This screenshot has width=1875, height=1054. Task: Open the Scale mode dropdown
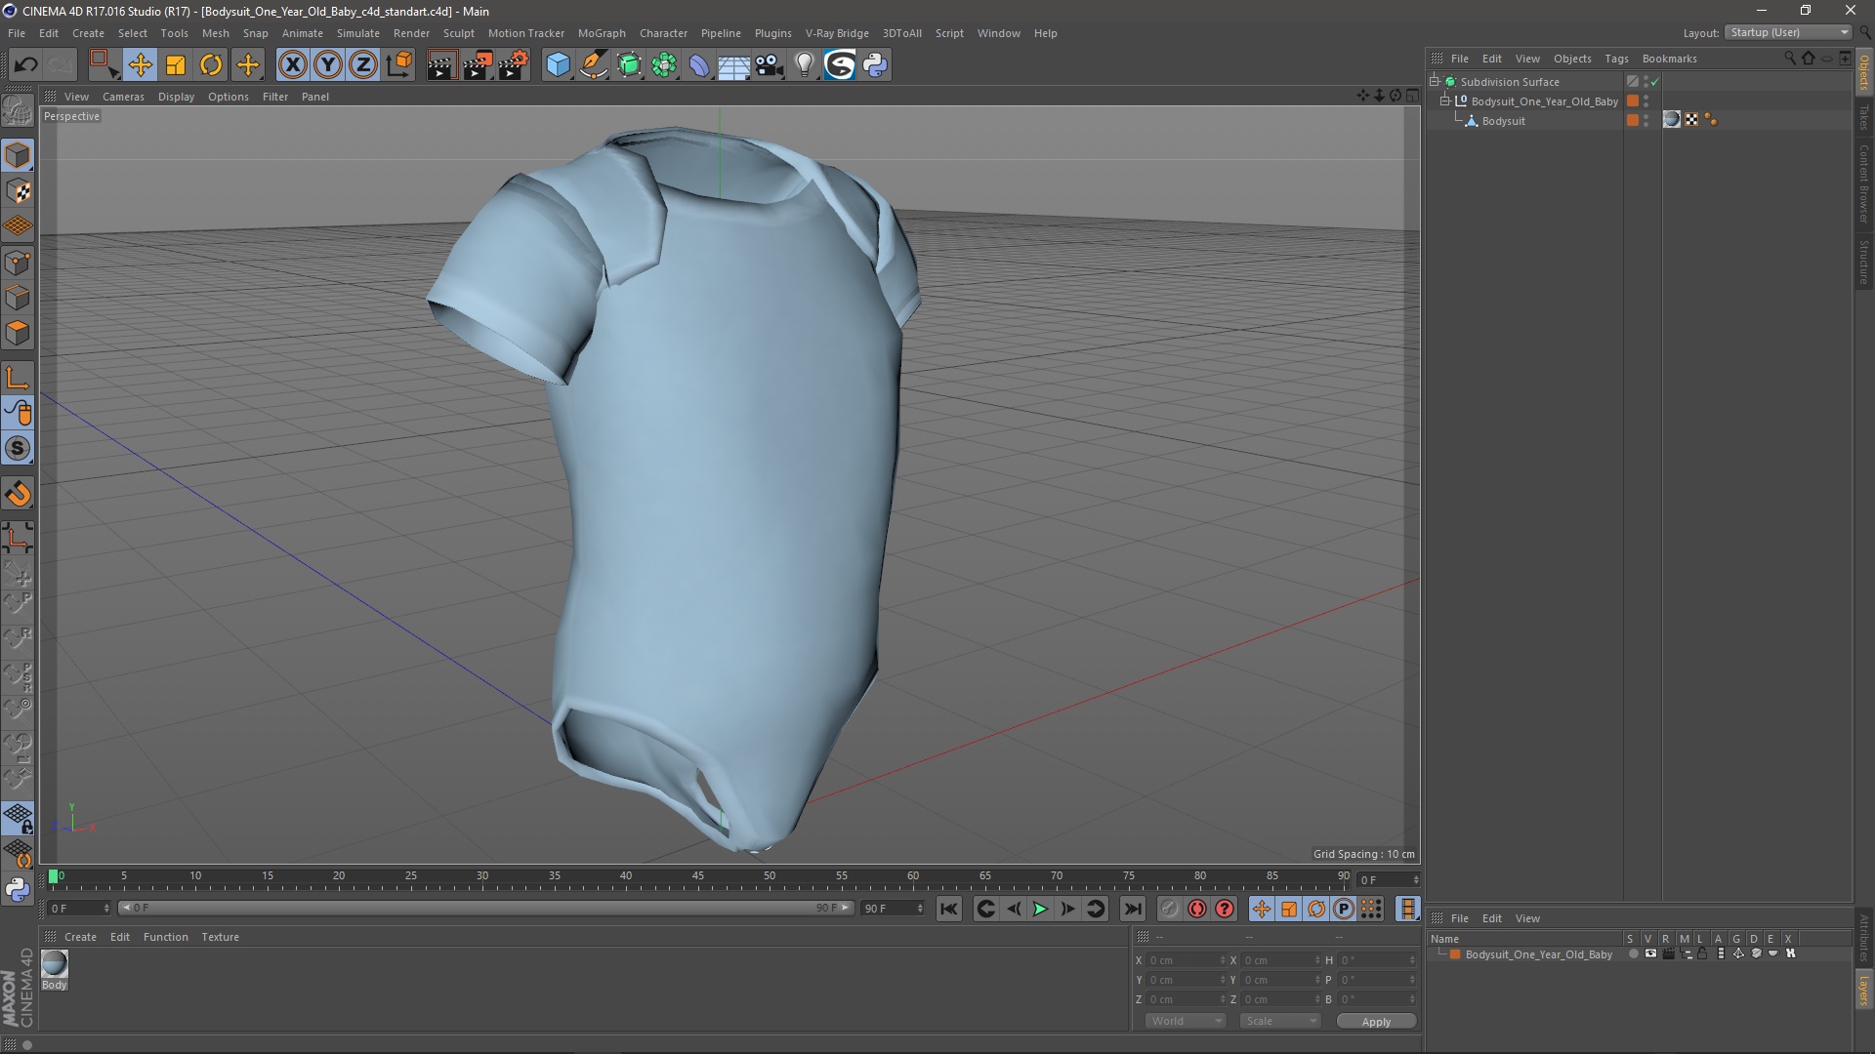point(1280,1021)
